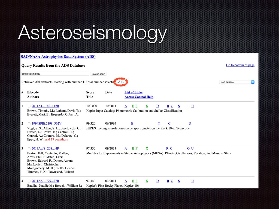Image resolution: width=279 pixels, height=209 pixels.
Task: Open D link for Kepler Input Catalog row
Action: point(157,106)
